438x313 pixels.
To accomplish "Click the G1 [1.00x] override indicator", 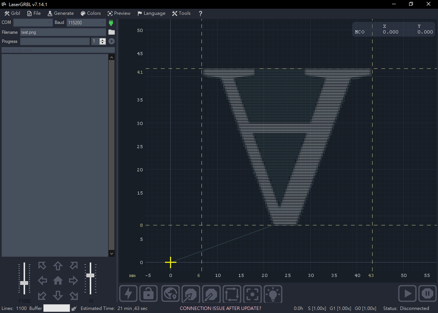I will (x=340, y=308).
